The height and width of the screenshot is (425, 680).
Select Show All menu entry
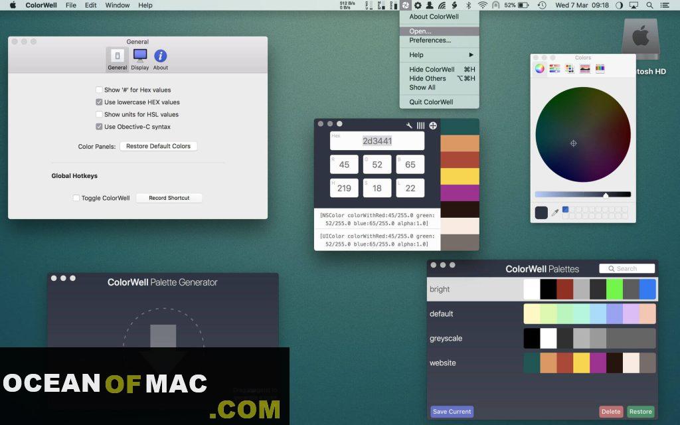coord(440,88)
